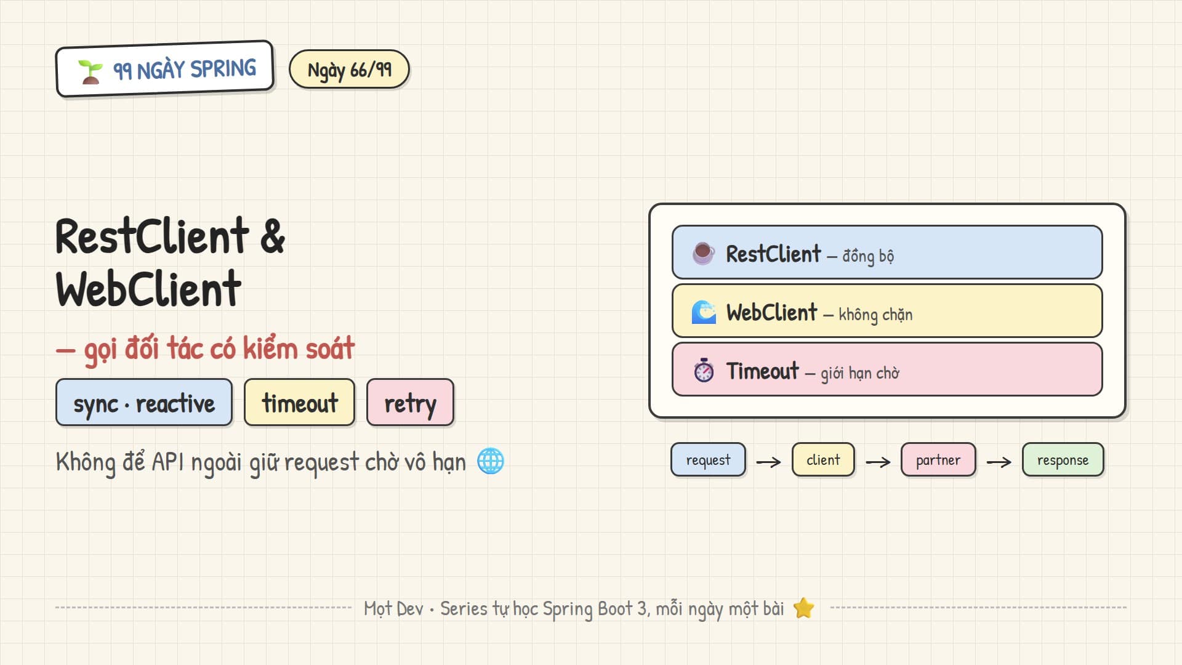Image resolution: width=1182 pixels, height=665 pixels.
Task: Click the seedling sprout icon
Action: tap(90, 72)
